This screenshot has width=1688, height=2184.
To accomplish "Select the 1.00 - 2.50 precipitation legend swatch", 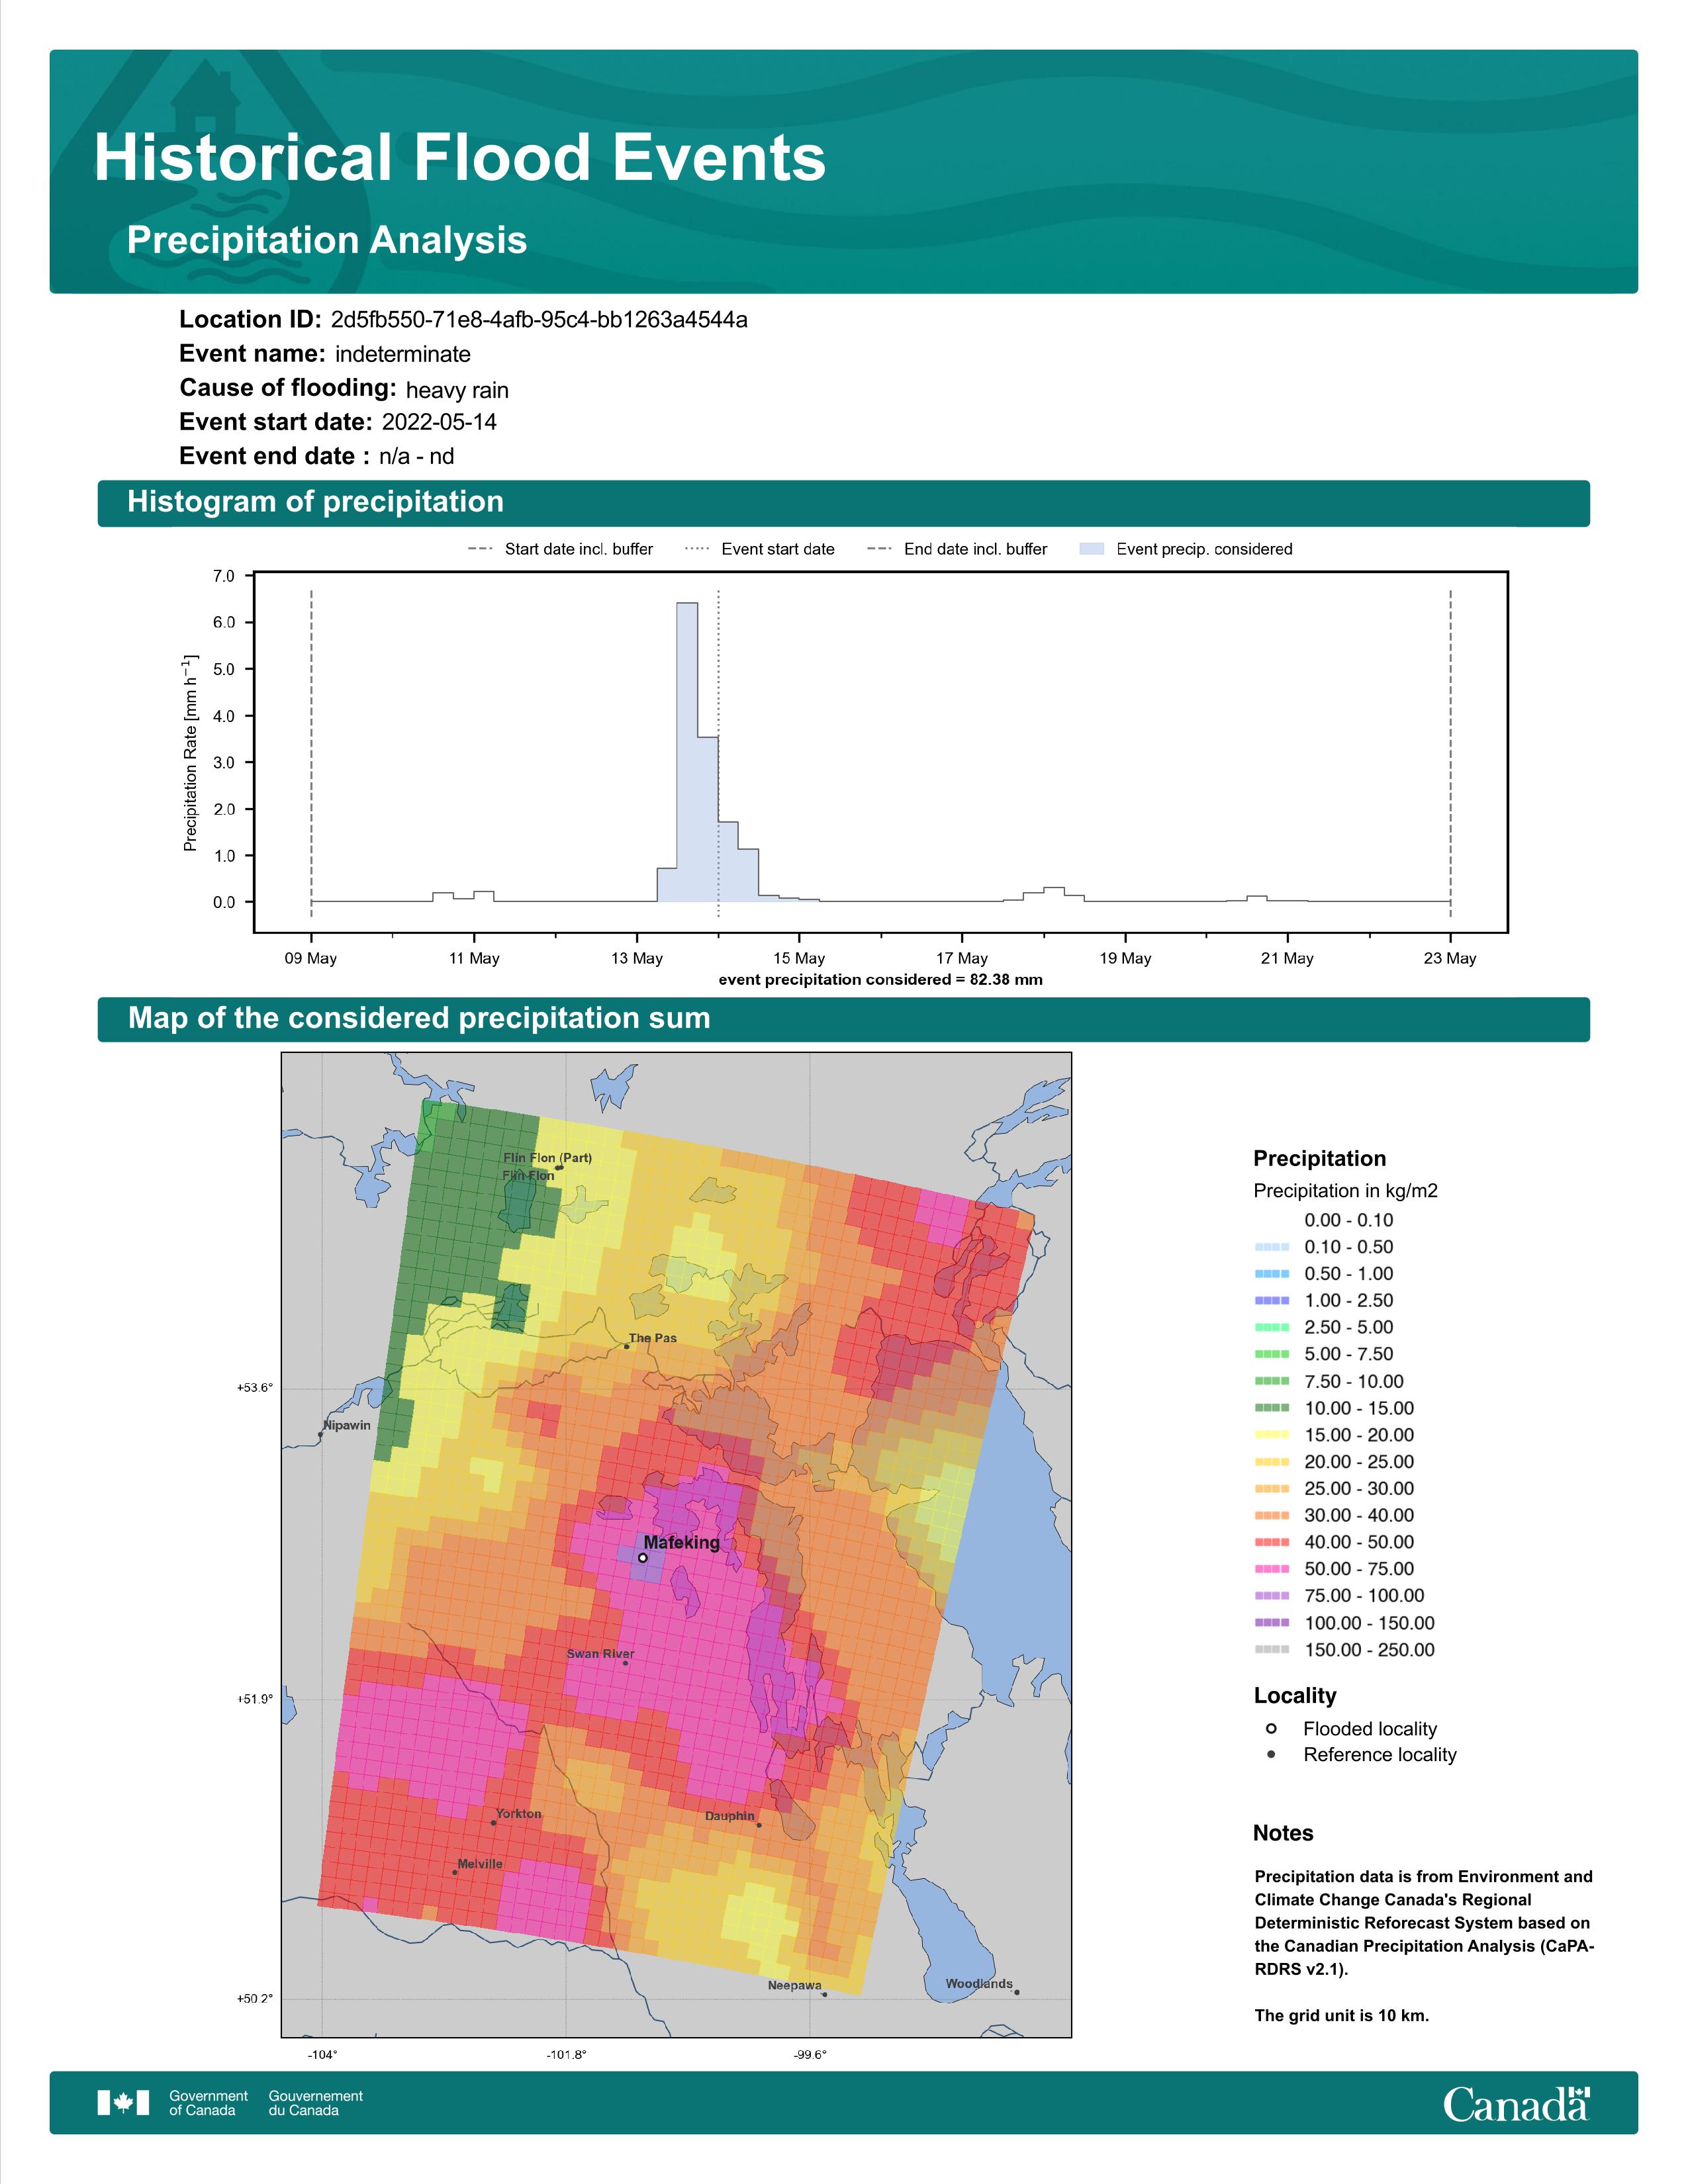I will pyautogui.click(x=1272, y=1301).
